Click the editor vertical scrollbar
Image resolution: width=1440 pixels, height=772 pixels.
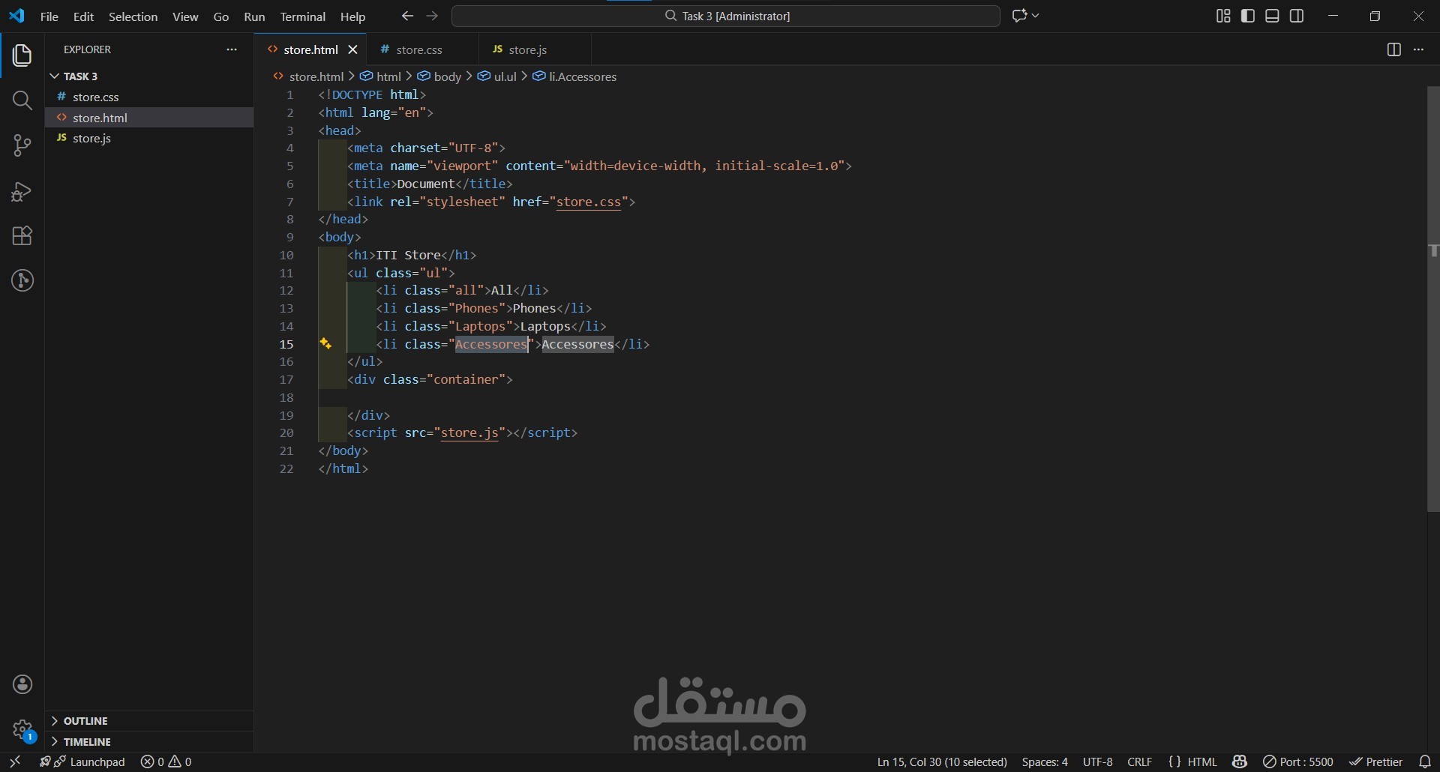point(1433,299)
